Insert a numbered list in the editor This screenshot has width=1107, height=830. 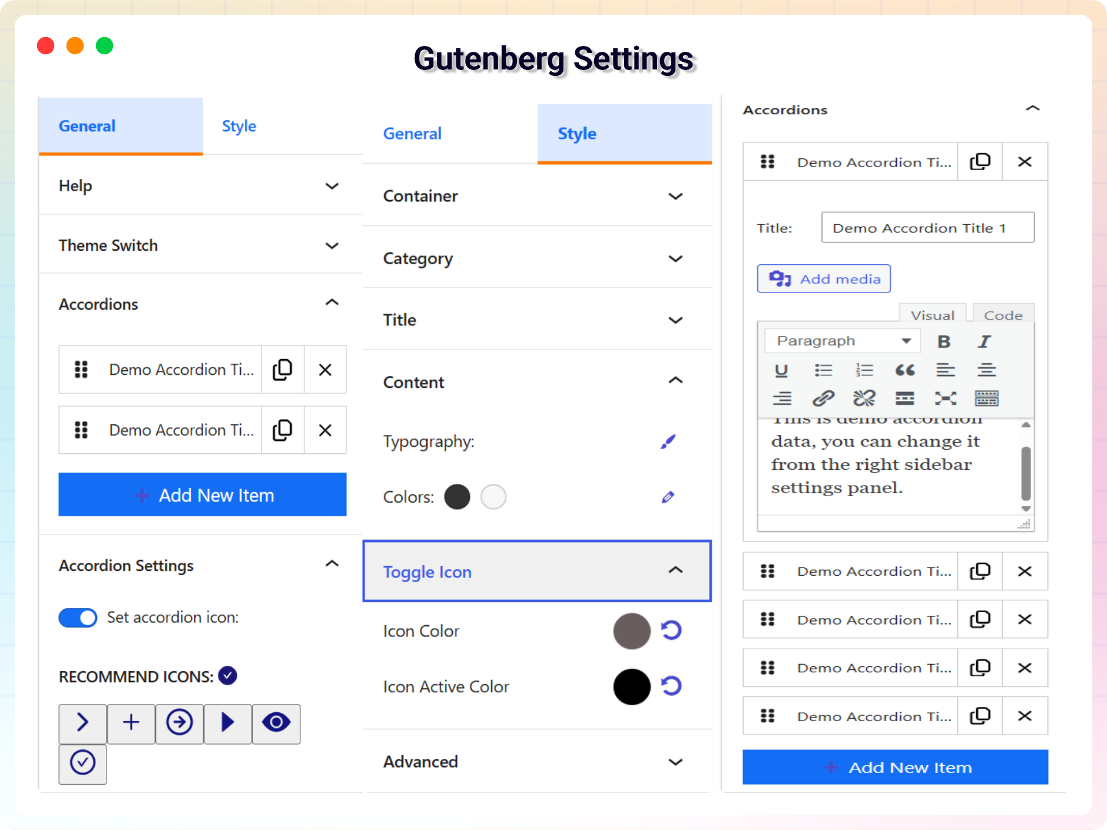point(864,370)
